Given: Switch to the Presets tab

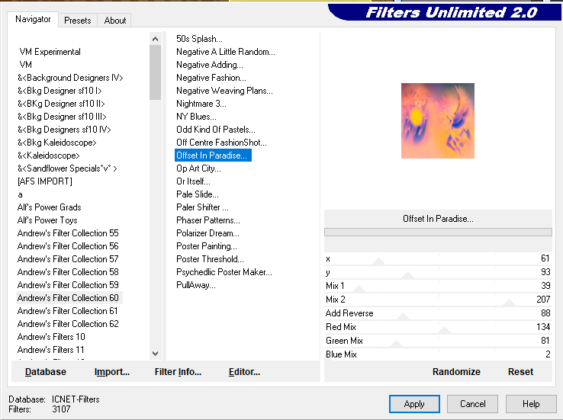Looking at the screenshot, I should (77, 21).
